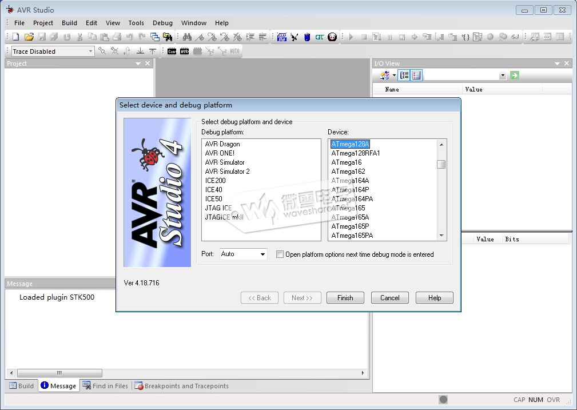The height and width of the screenshot is (410, 577).
Task: Toggle the I/O View list display button
Action: click(x=416, y=75)
